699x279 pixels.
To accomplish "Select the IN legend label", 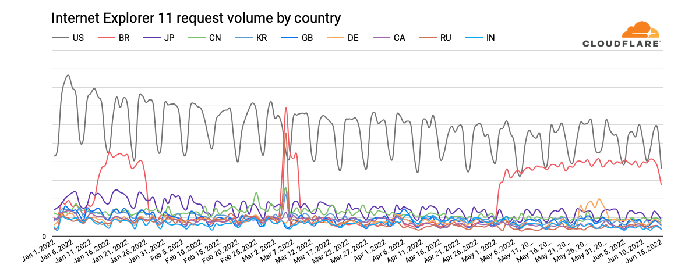I will click(490, 38).
